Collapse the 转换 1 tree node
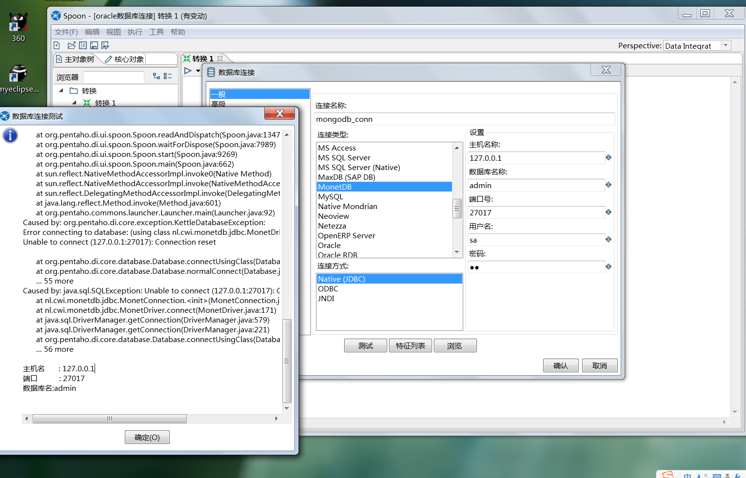Screen dimensions: 746x478 click(x=74, y=103)
